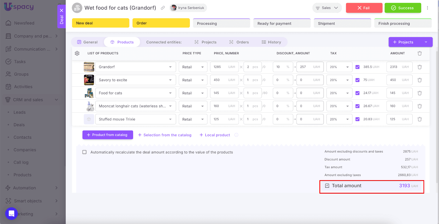The image size is (439, 224).
Task: Close the Deal side panel
Action: (x=61, y=10)
